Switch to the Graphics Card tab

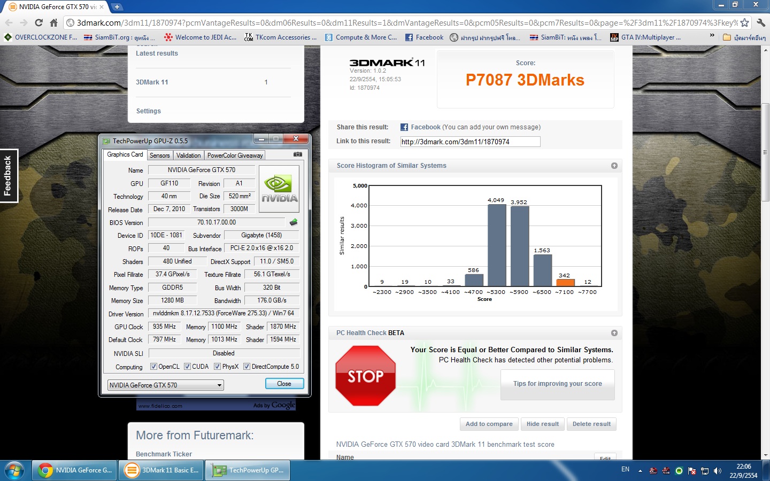pyautogui.click(x=125, y=154)
